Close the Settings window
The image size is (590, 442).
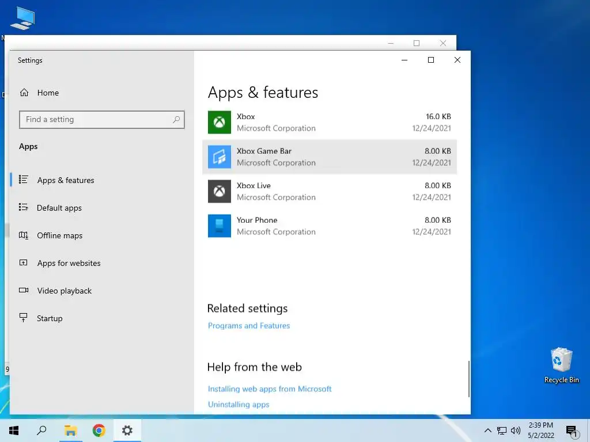457,60
